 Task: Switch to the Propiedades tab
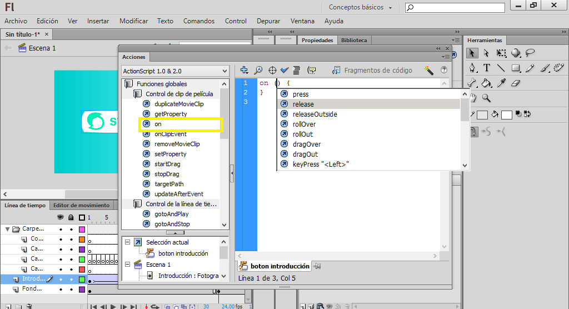(x=317, y=41)
